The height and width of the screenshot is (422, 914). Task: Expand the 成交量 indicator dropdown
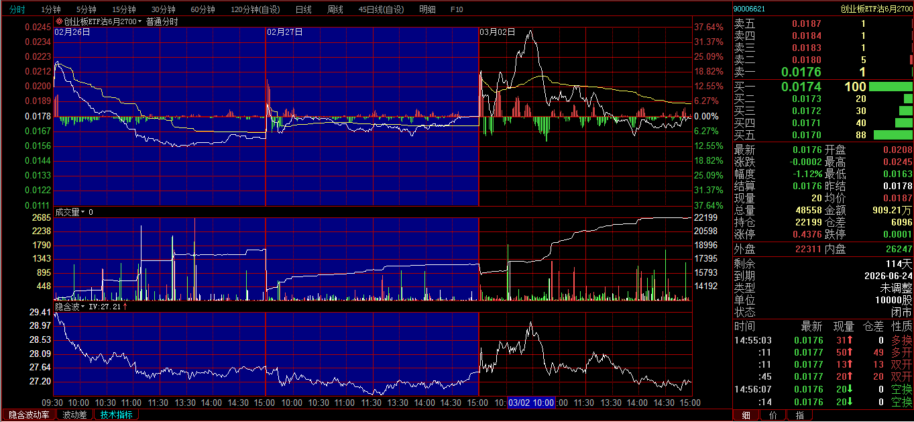[83, 212]
